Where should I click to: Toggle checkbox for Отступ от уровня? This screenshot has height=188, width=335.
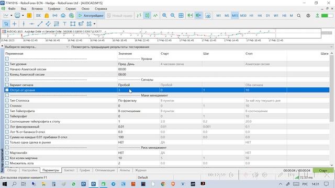pos(7,90)
